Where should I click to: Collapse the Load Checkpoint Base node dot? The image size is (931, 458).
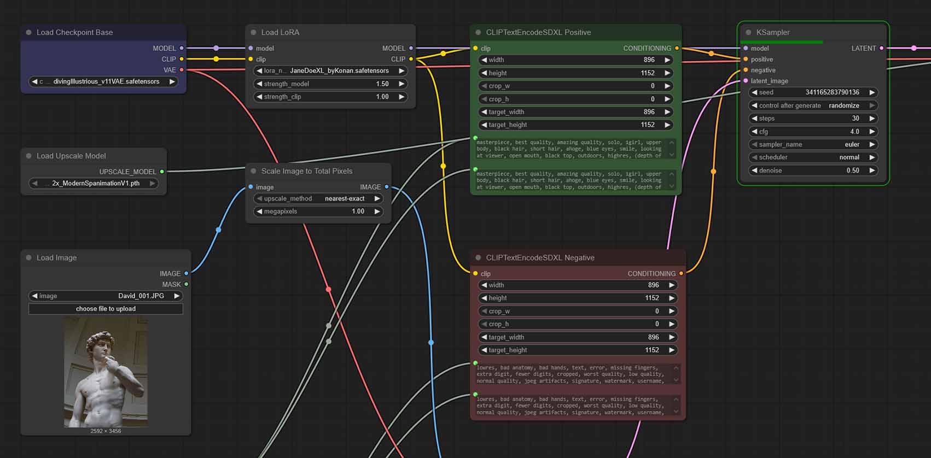28,32
